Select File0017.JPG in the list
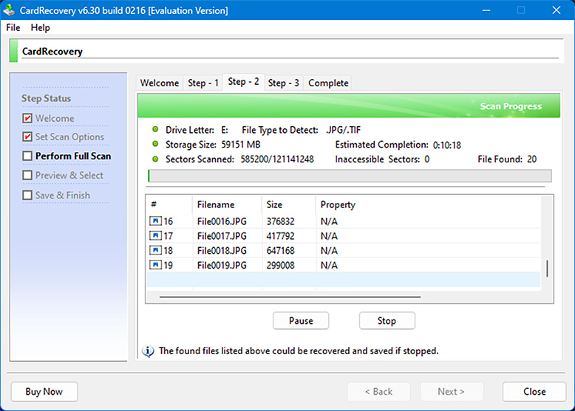The image size is (575, 411). click(222, 236)
